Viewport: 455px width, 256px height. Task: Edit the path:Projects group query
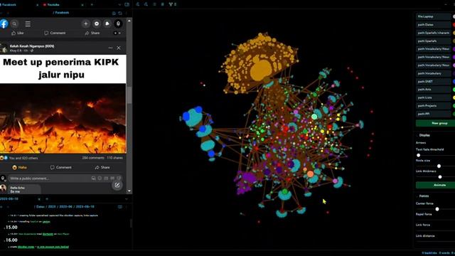tap(434, 106)
